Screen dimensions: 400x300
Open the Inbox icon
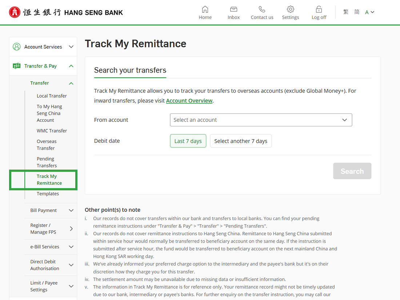point(233,9)
